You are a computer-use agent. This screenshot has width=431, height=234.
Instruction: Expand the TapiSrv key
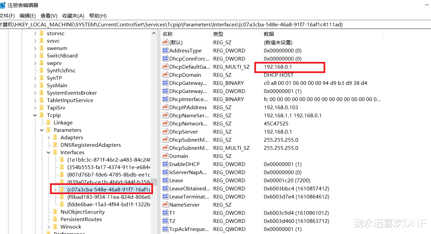(35, 108)
